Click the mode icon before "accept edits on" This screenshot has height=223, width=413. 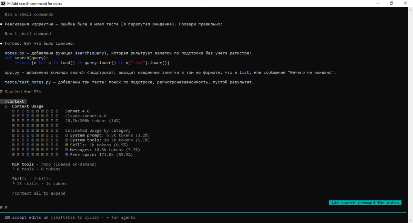click(x=7, y=218)
